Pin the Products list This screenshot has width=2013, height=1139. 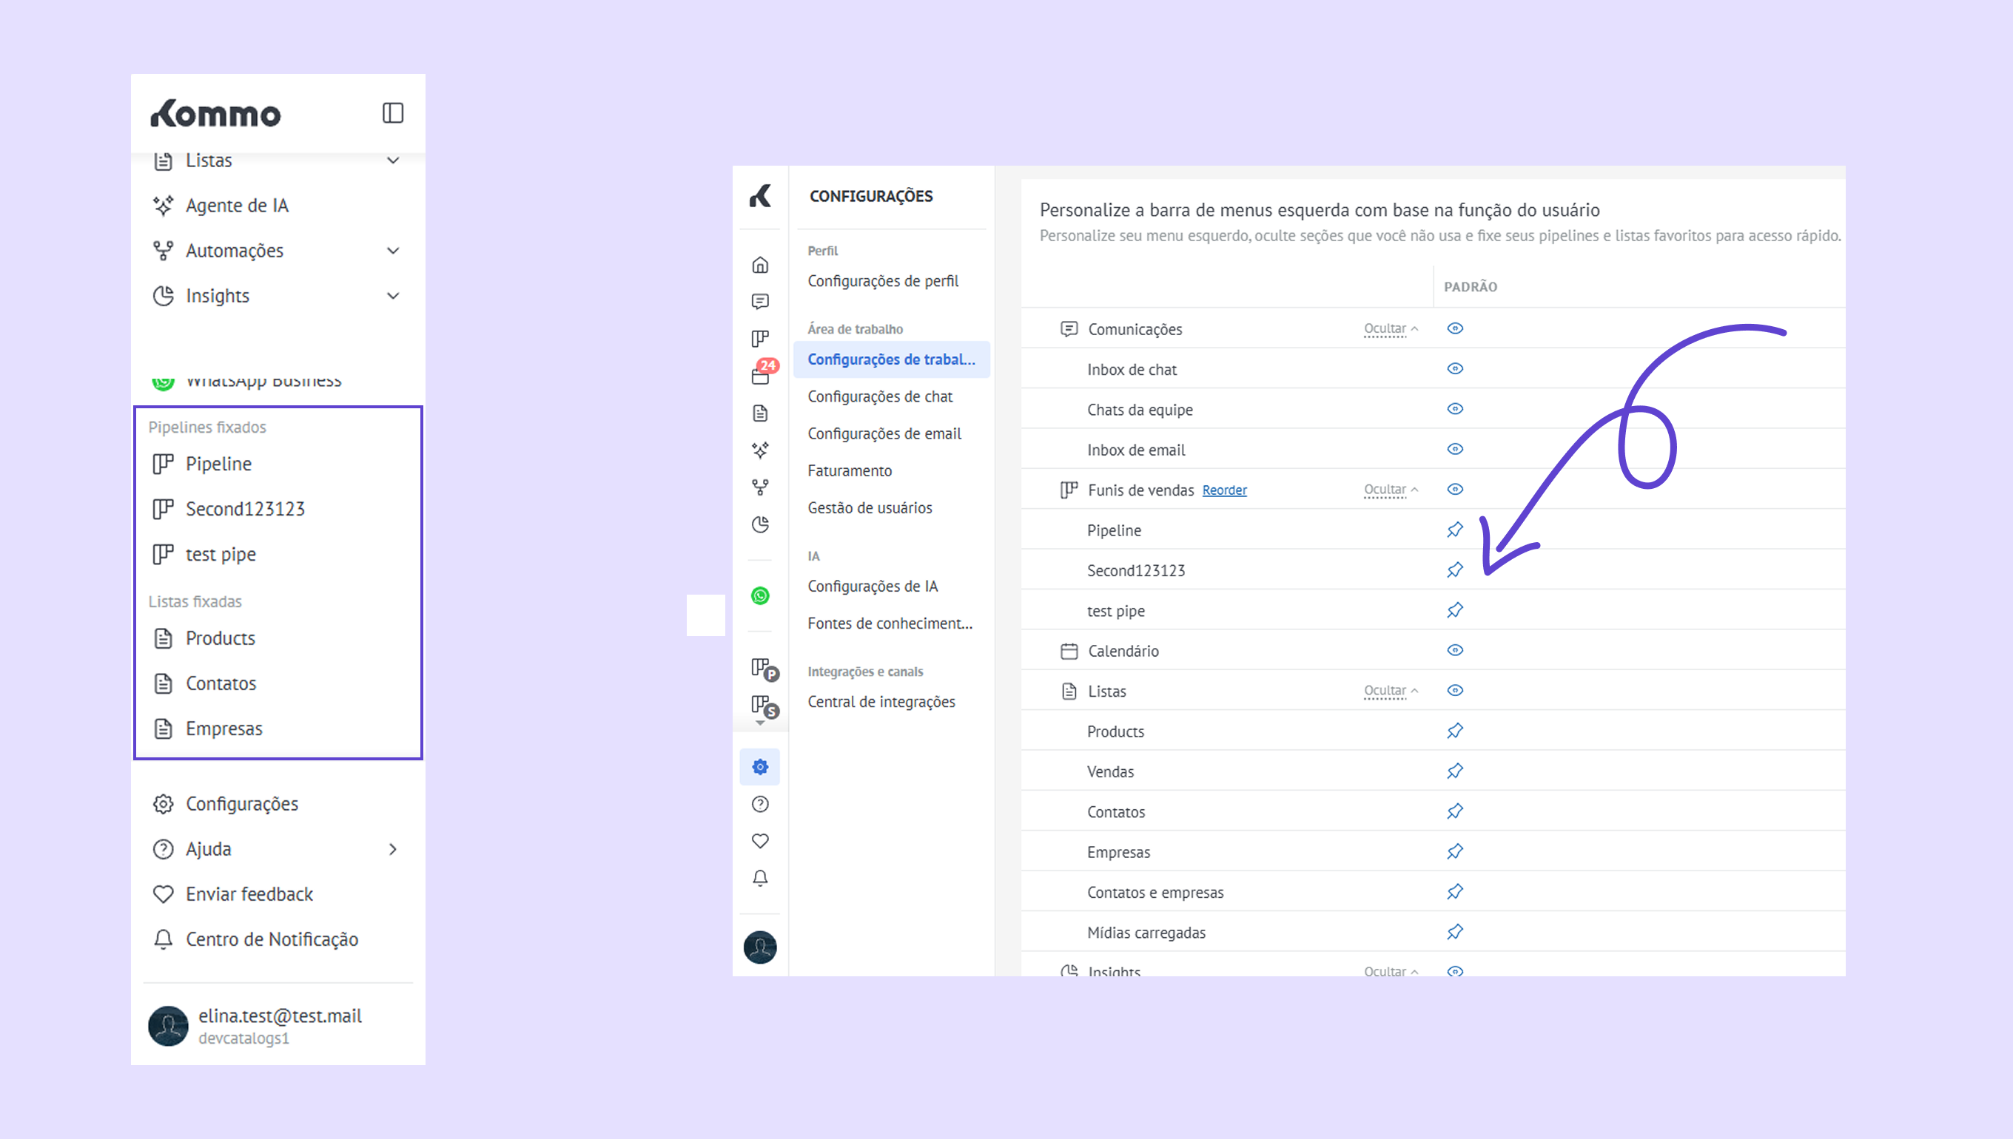[1455, 731]
